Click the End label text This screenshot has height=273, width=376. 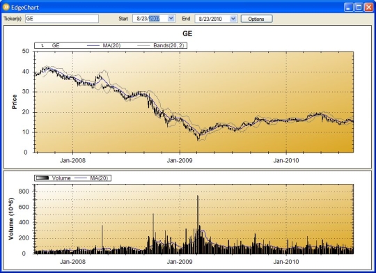tap(186, 19)
